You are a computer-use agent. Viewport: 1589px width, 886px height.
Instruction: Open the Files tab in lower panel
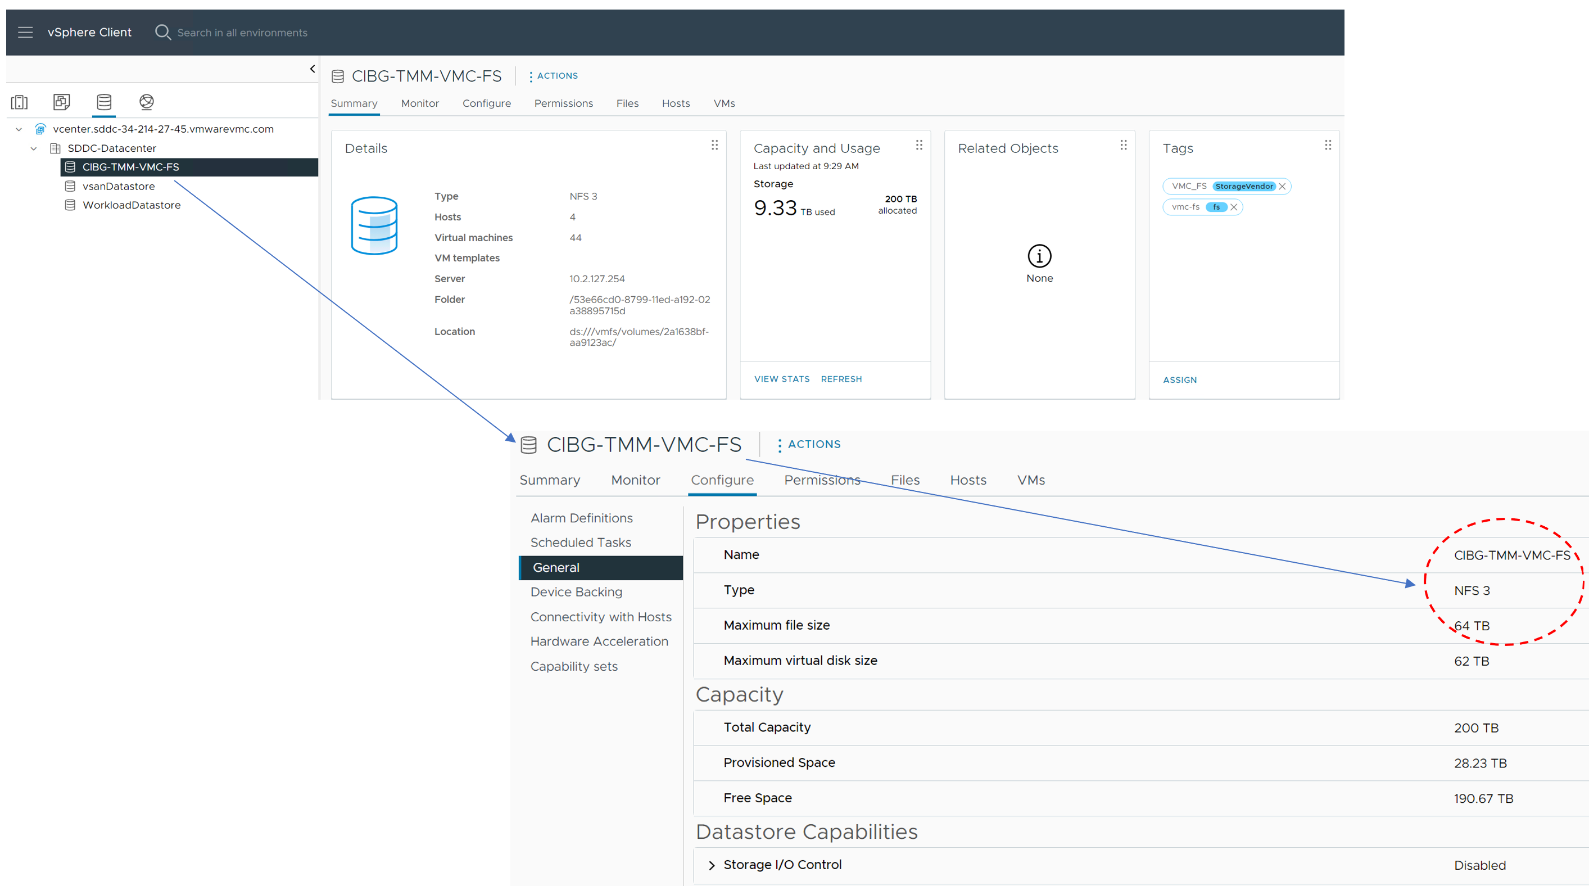coord(904,480)
